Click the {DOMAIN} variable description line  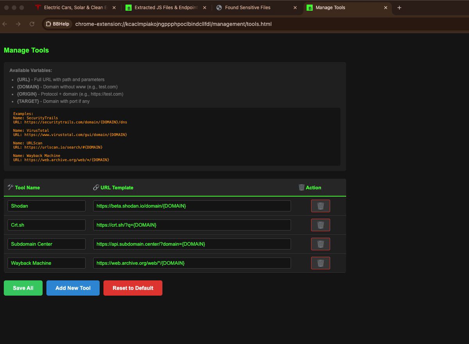click(67, 87)
